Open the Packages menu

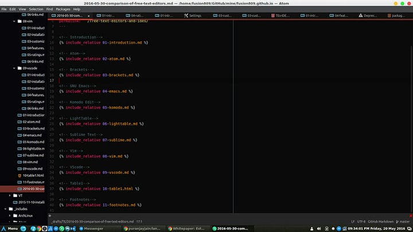click(63, 9)
